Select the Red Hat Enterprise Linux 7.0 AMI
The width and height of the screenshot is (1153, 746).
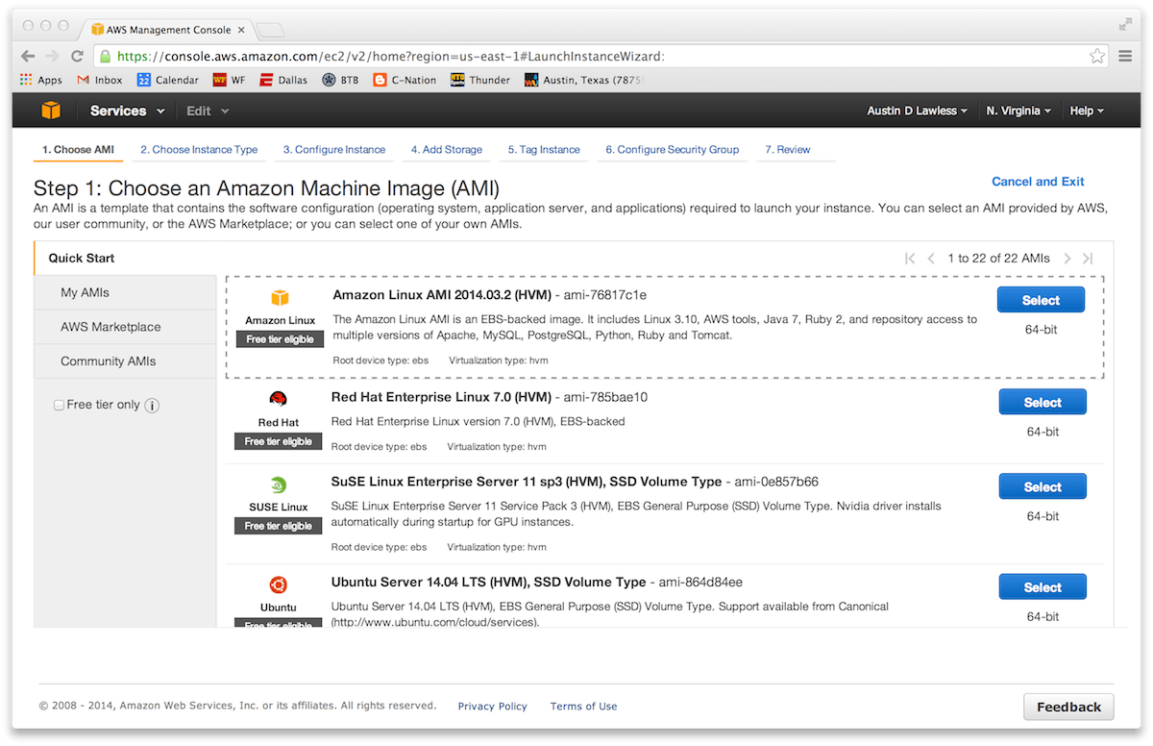coord(1043,402)
